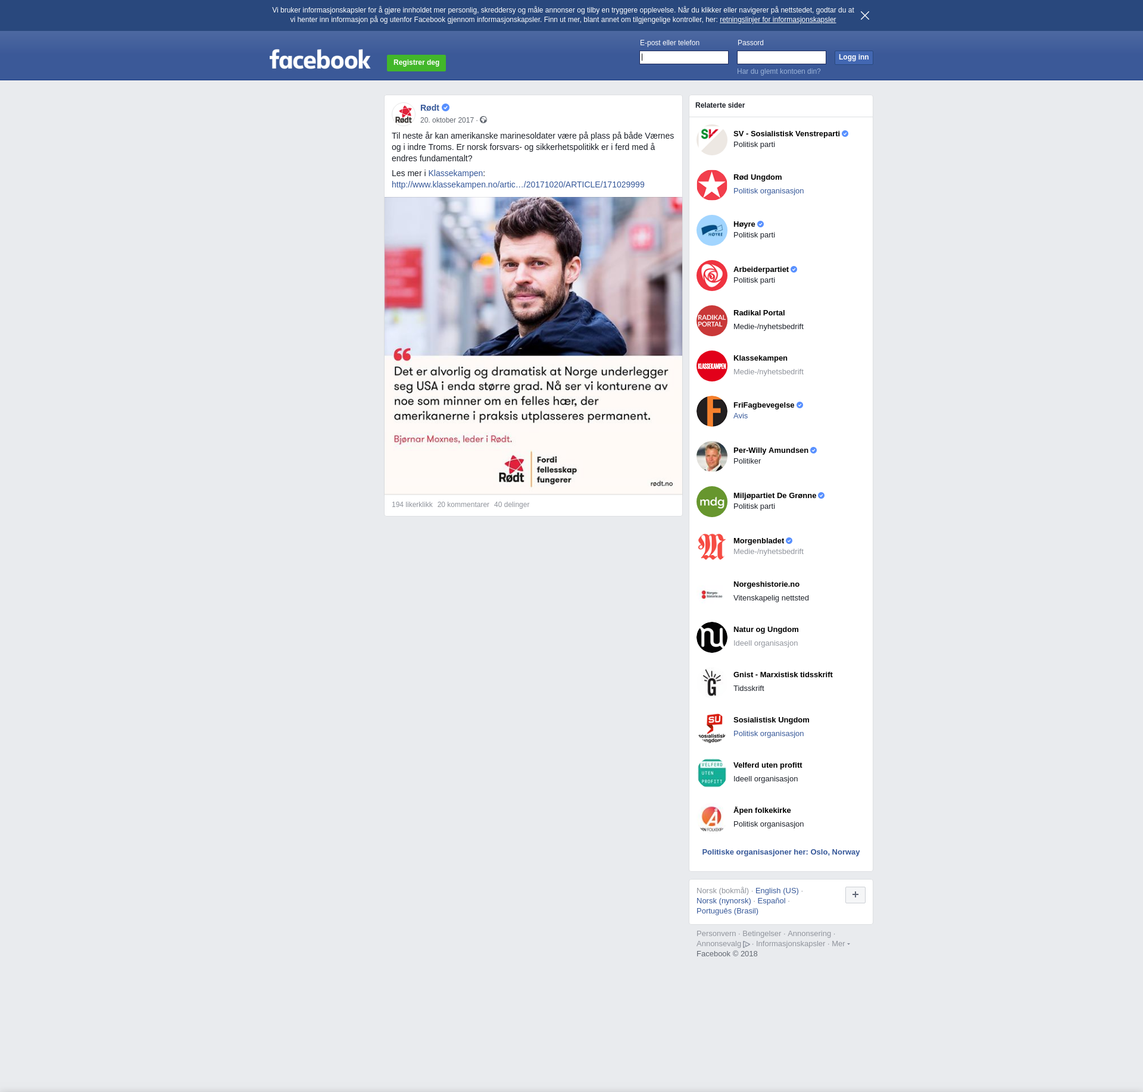Open Høyre party logo
The height and width of the screenshot is (1092, 1143).
(x=712, y=230)
